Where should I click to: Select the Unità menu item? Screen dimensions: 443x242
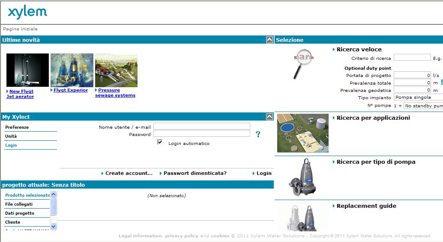click(x=11, y=136)
